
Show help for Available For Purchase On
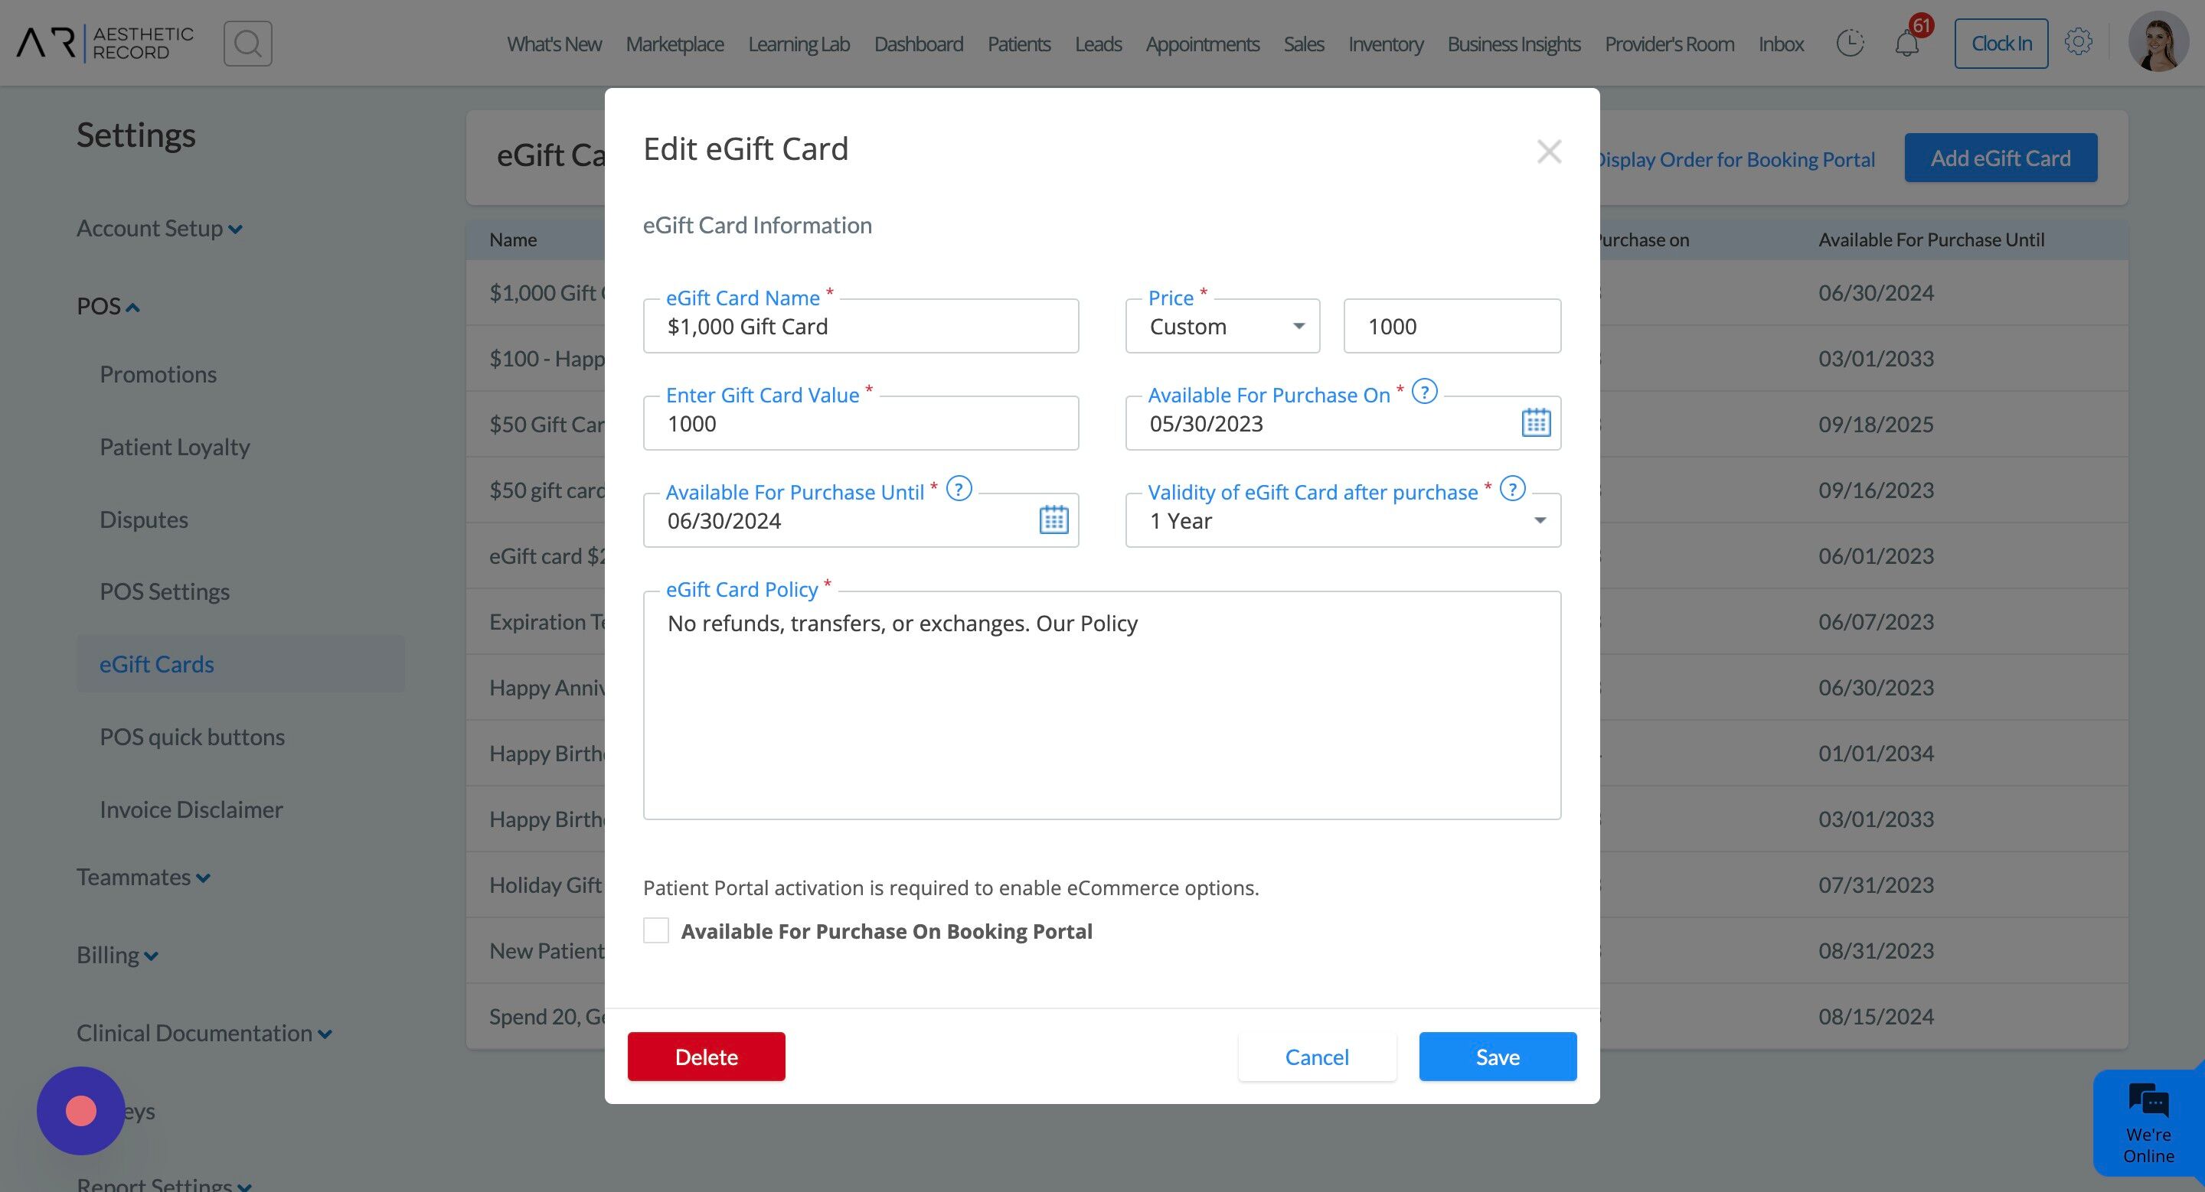(1424, 392)
